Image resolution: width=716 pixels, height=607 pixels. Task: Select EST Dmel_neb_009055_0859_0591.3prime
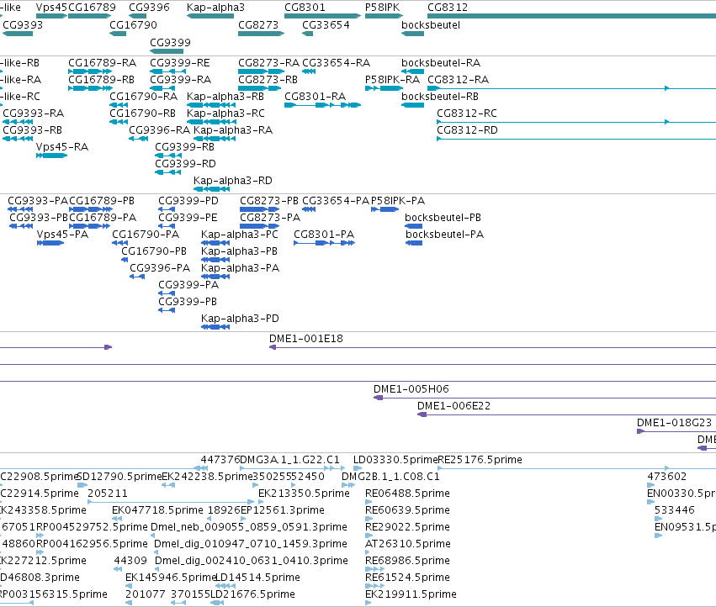pyautogui.click(x=153, y=536)
